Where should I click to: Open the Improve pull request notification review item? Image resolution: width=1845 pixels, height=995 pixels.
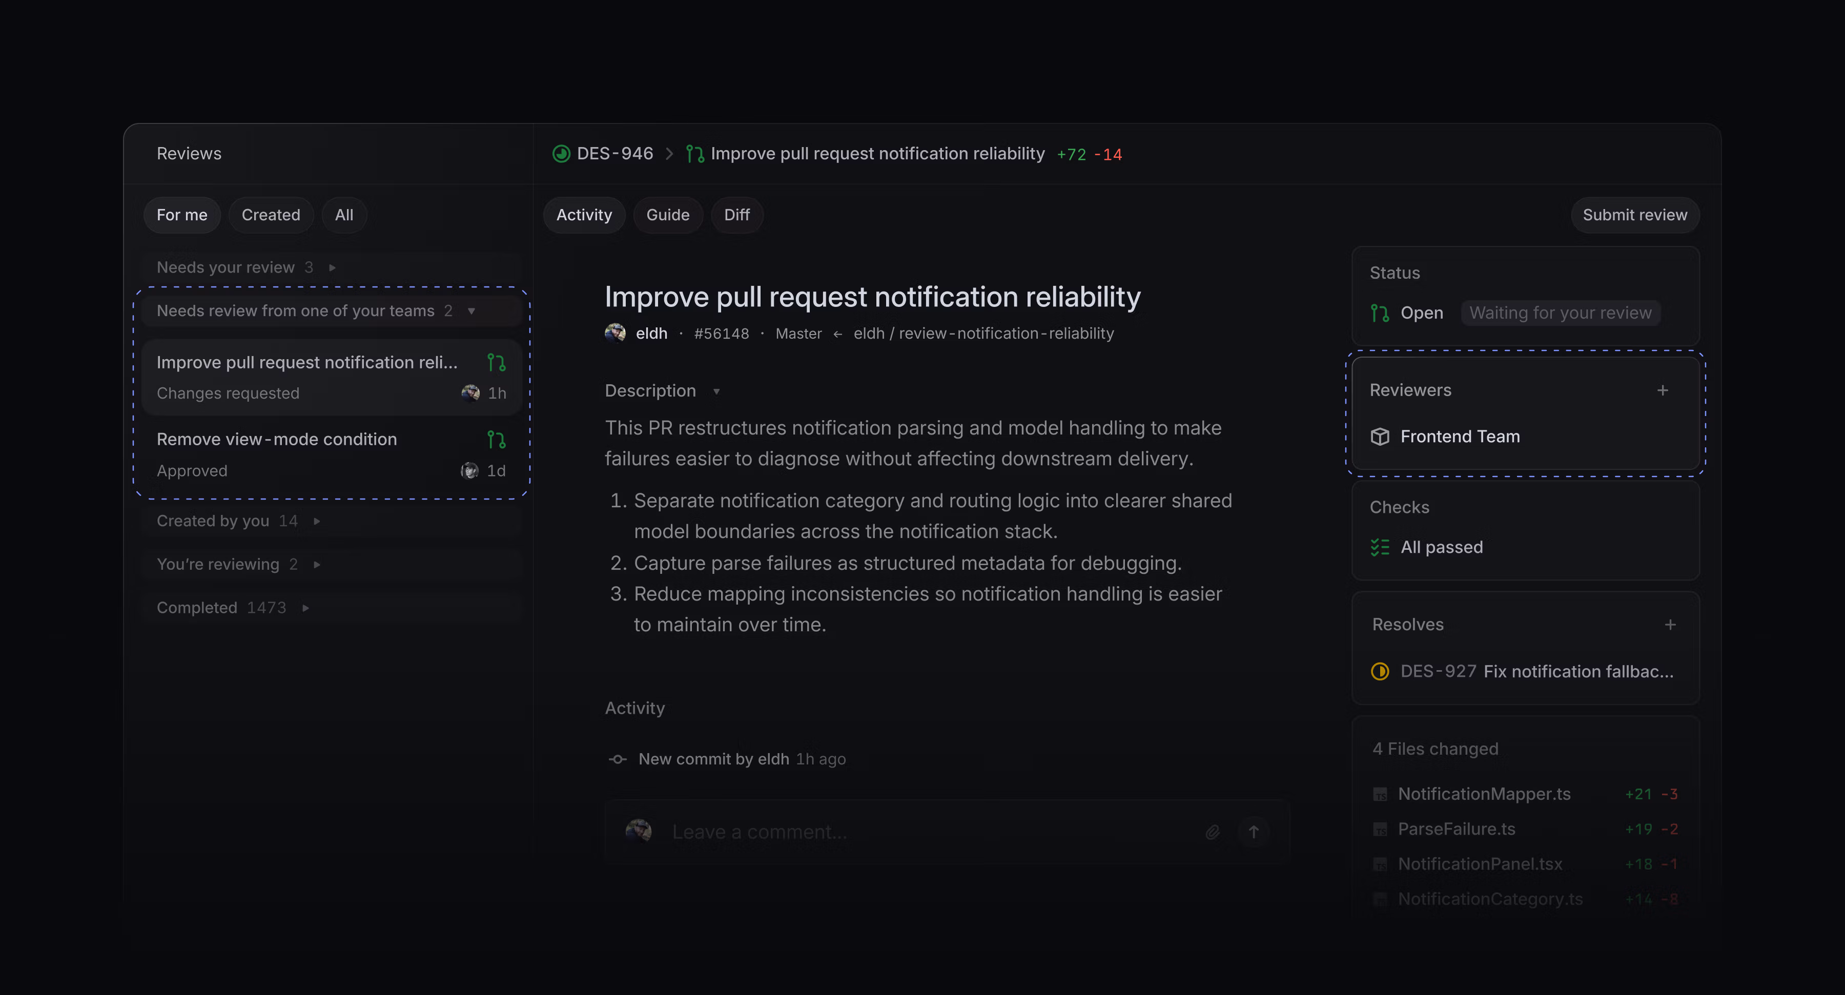tap(331, 377)
